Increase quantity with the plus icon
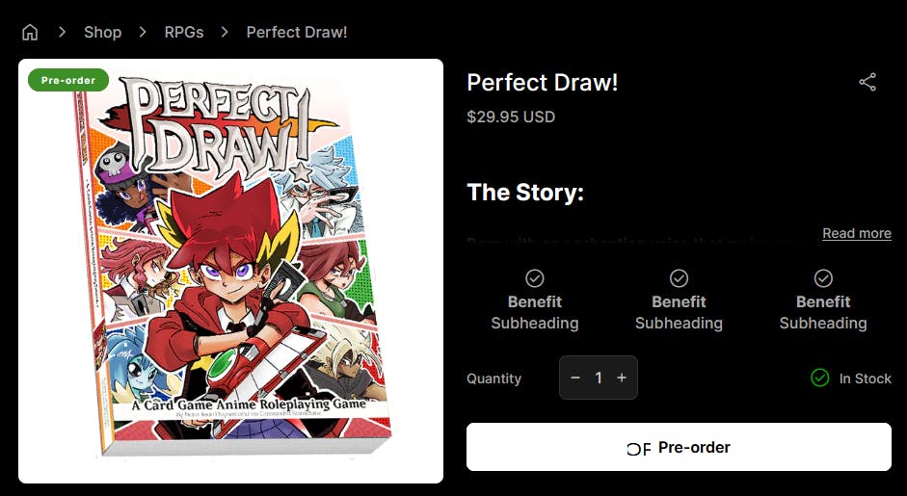This screenshot has height=496, width=907. click(x=622, y=378)
